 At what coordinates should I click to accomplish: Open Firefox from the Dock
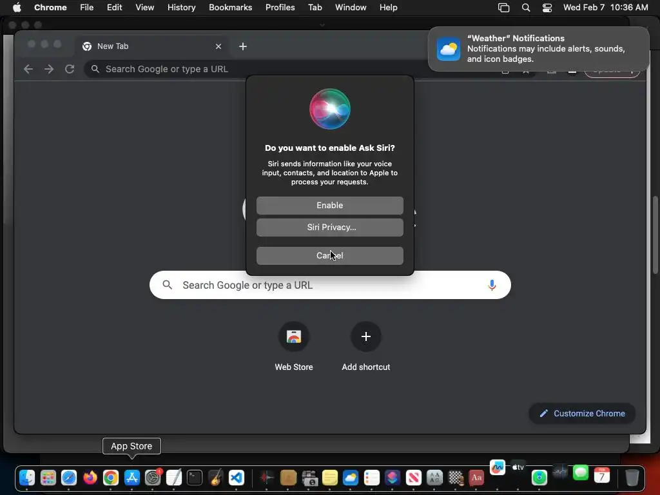click(x=90, y=478)
